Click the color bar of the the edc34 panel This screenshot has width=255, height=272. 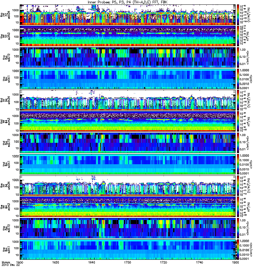[x=238, y=186]
